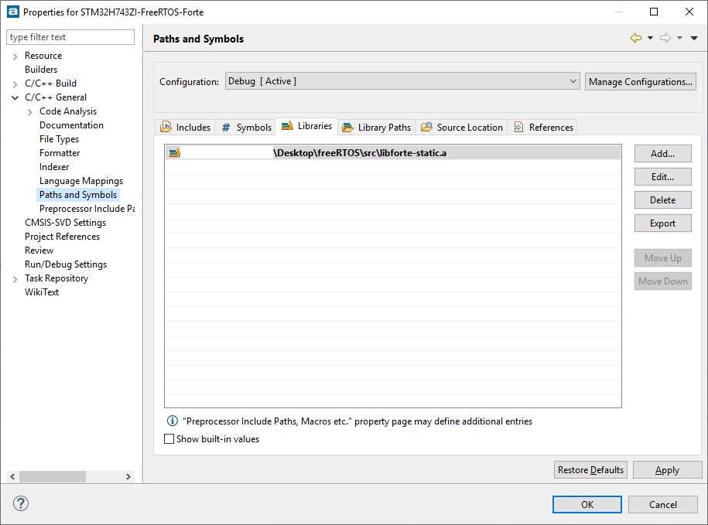Switch to the Includes tab

(x=185, y=127)
